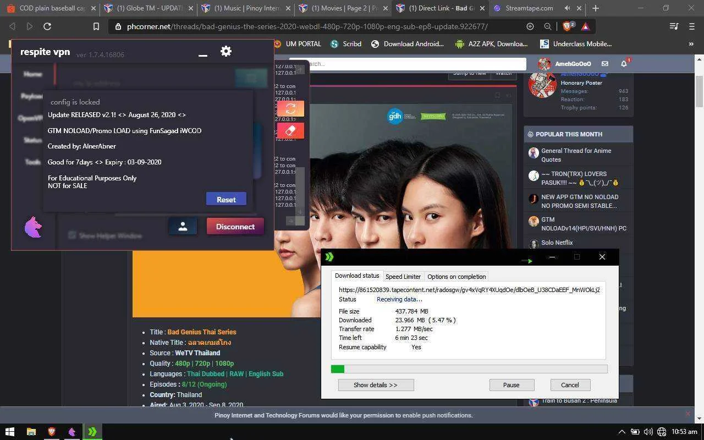
Task: Click the Brave Rewards triangle icon
Action: point(585,26)
